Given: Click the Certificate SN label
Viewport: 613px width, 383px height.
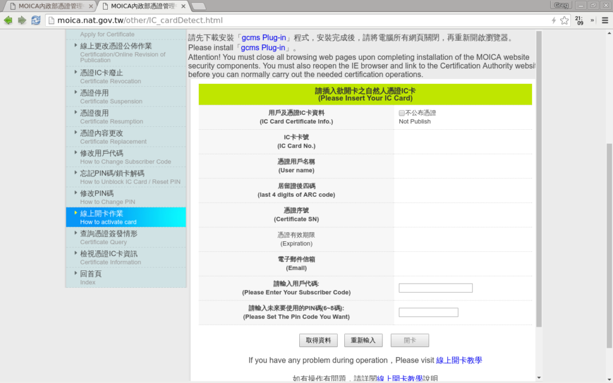Looking at the screenshot, I should coord(296,219).
